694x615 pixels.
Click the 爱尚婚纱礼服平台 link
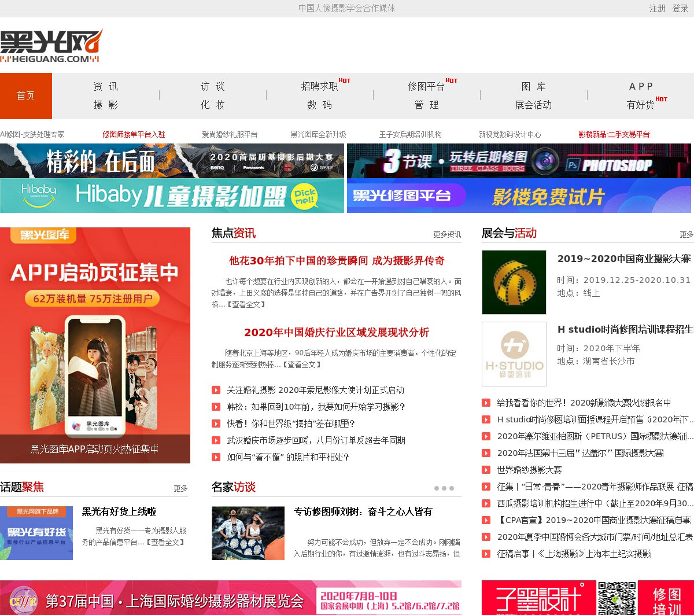(230, 134)
